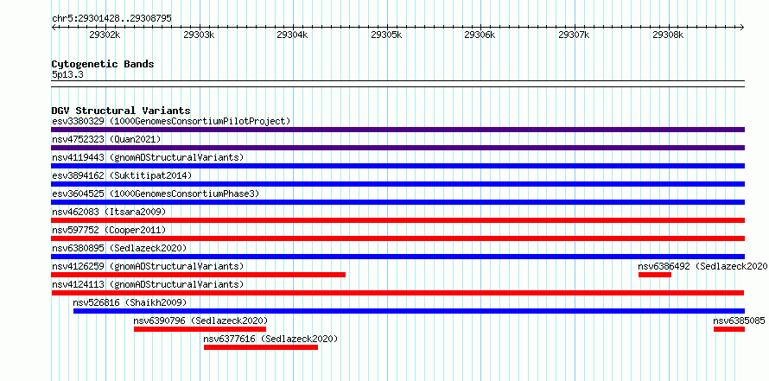This screenshot has width=769, height=381.
Task: Open the nsv6377616 (Sedlazeck2020) label
Action: pyautogui.click(x=270, y=339)
